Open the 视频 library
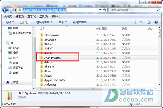This screenshot has height=108, width=163. (x=13, y=53)
